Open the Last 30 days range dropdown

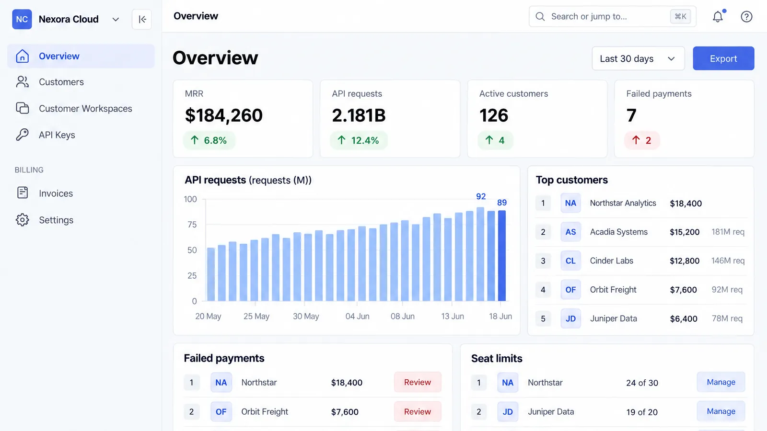[x=638, y=58]
